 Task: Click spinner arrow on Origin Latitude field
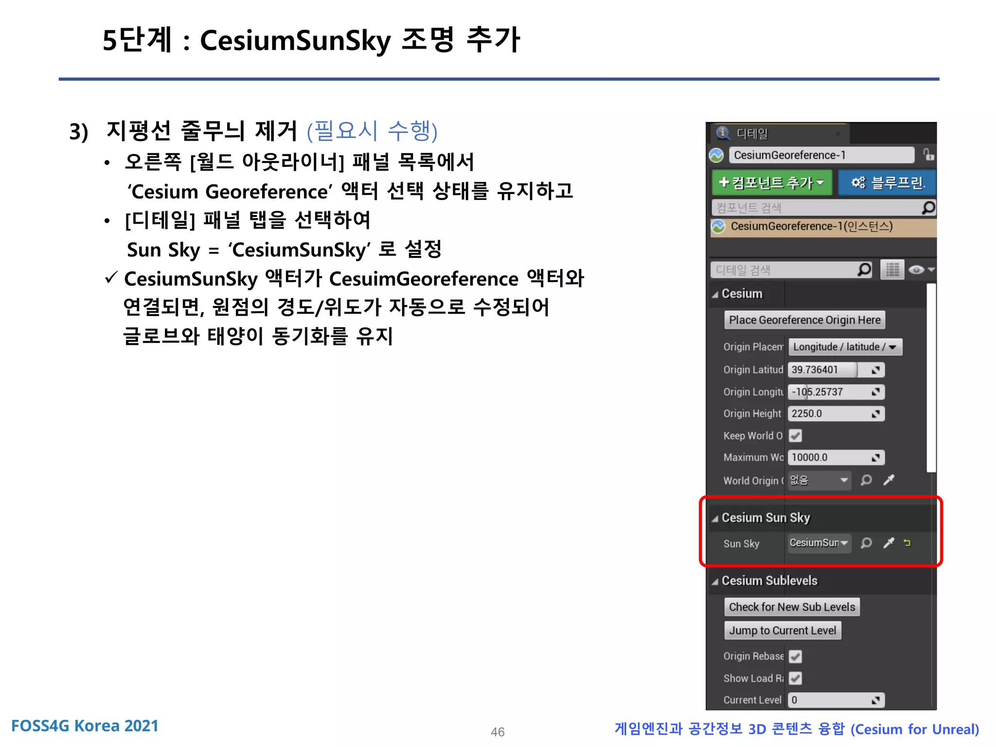click(875, 370)
